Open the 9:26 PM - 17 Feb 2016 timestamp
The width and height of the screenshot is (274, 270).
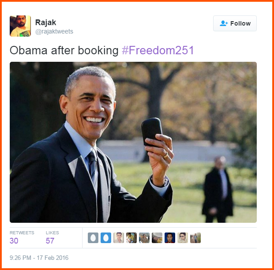click(39, 258)
